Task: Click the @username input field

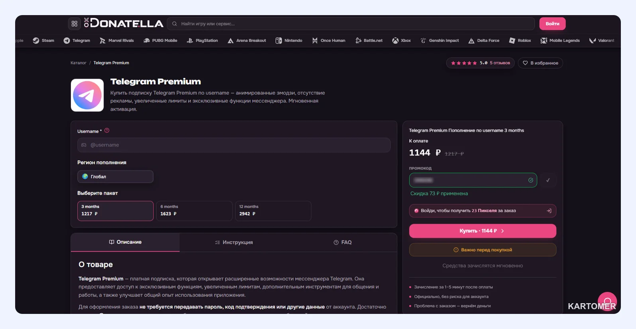Action: (x=234, y=145)
